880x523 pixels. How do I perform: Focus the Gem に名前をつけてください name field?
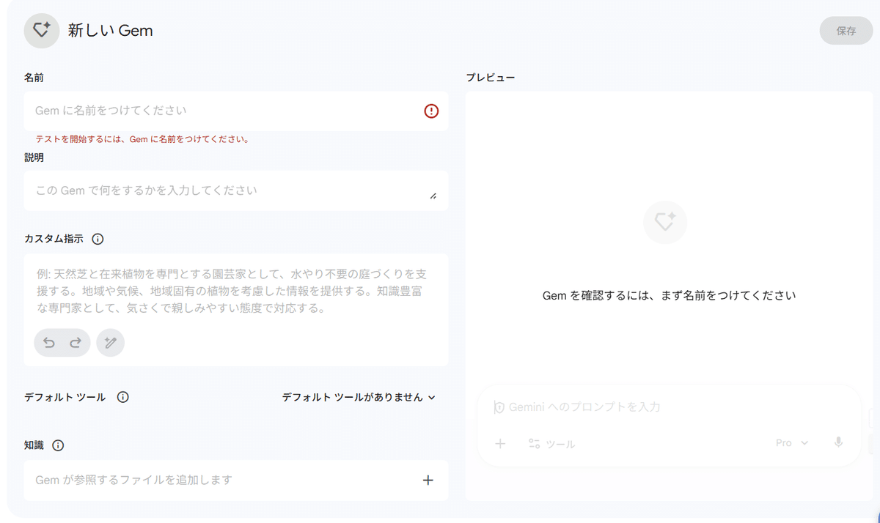point(236,111)
